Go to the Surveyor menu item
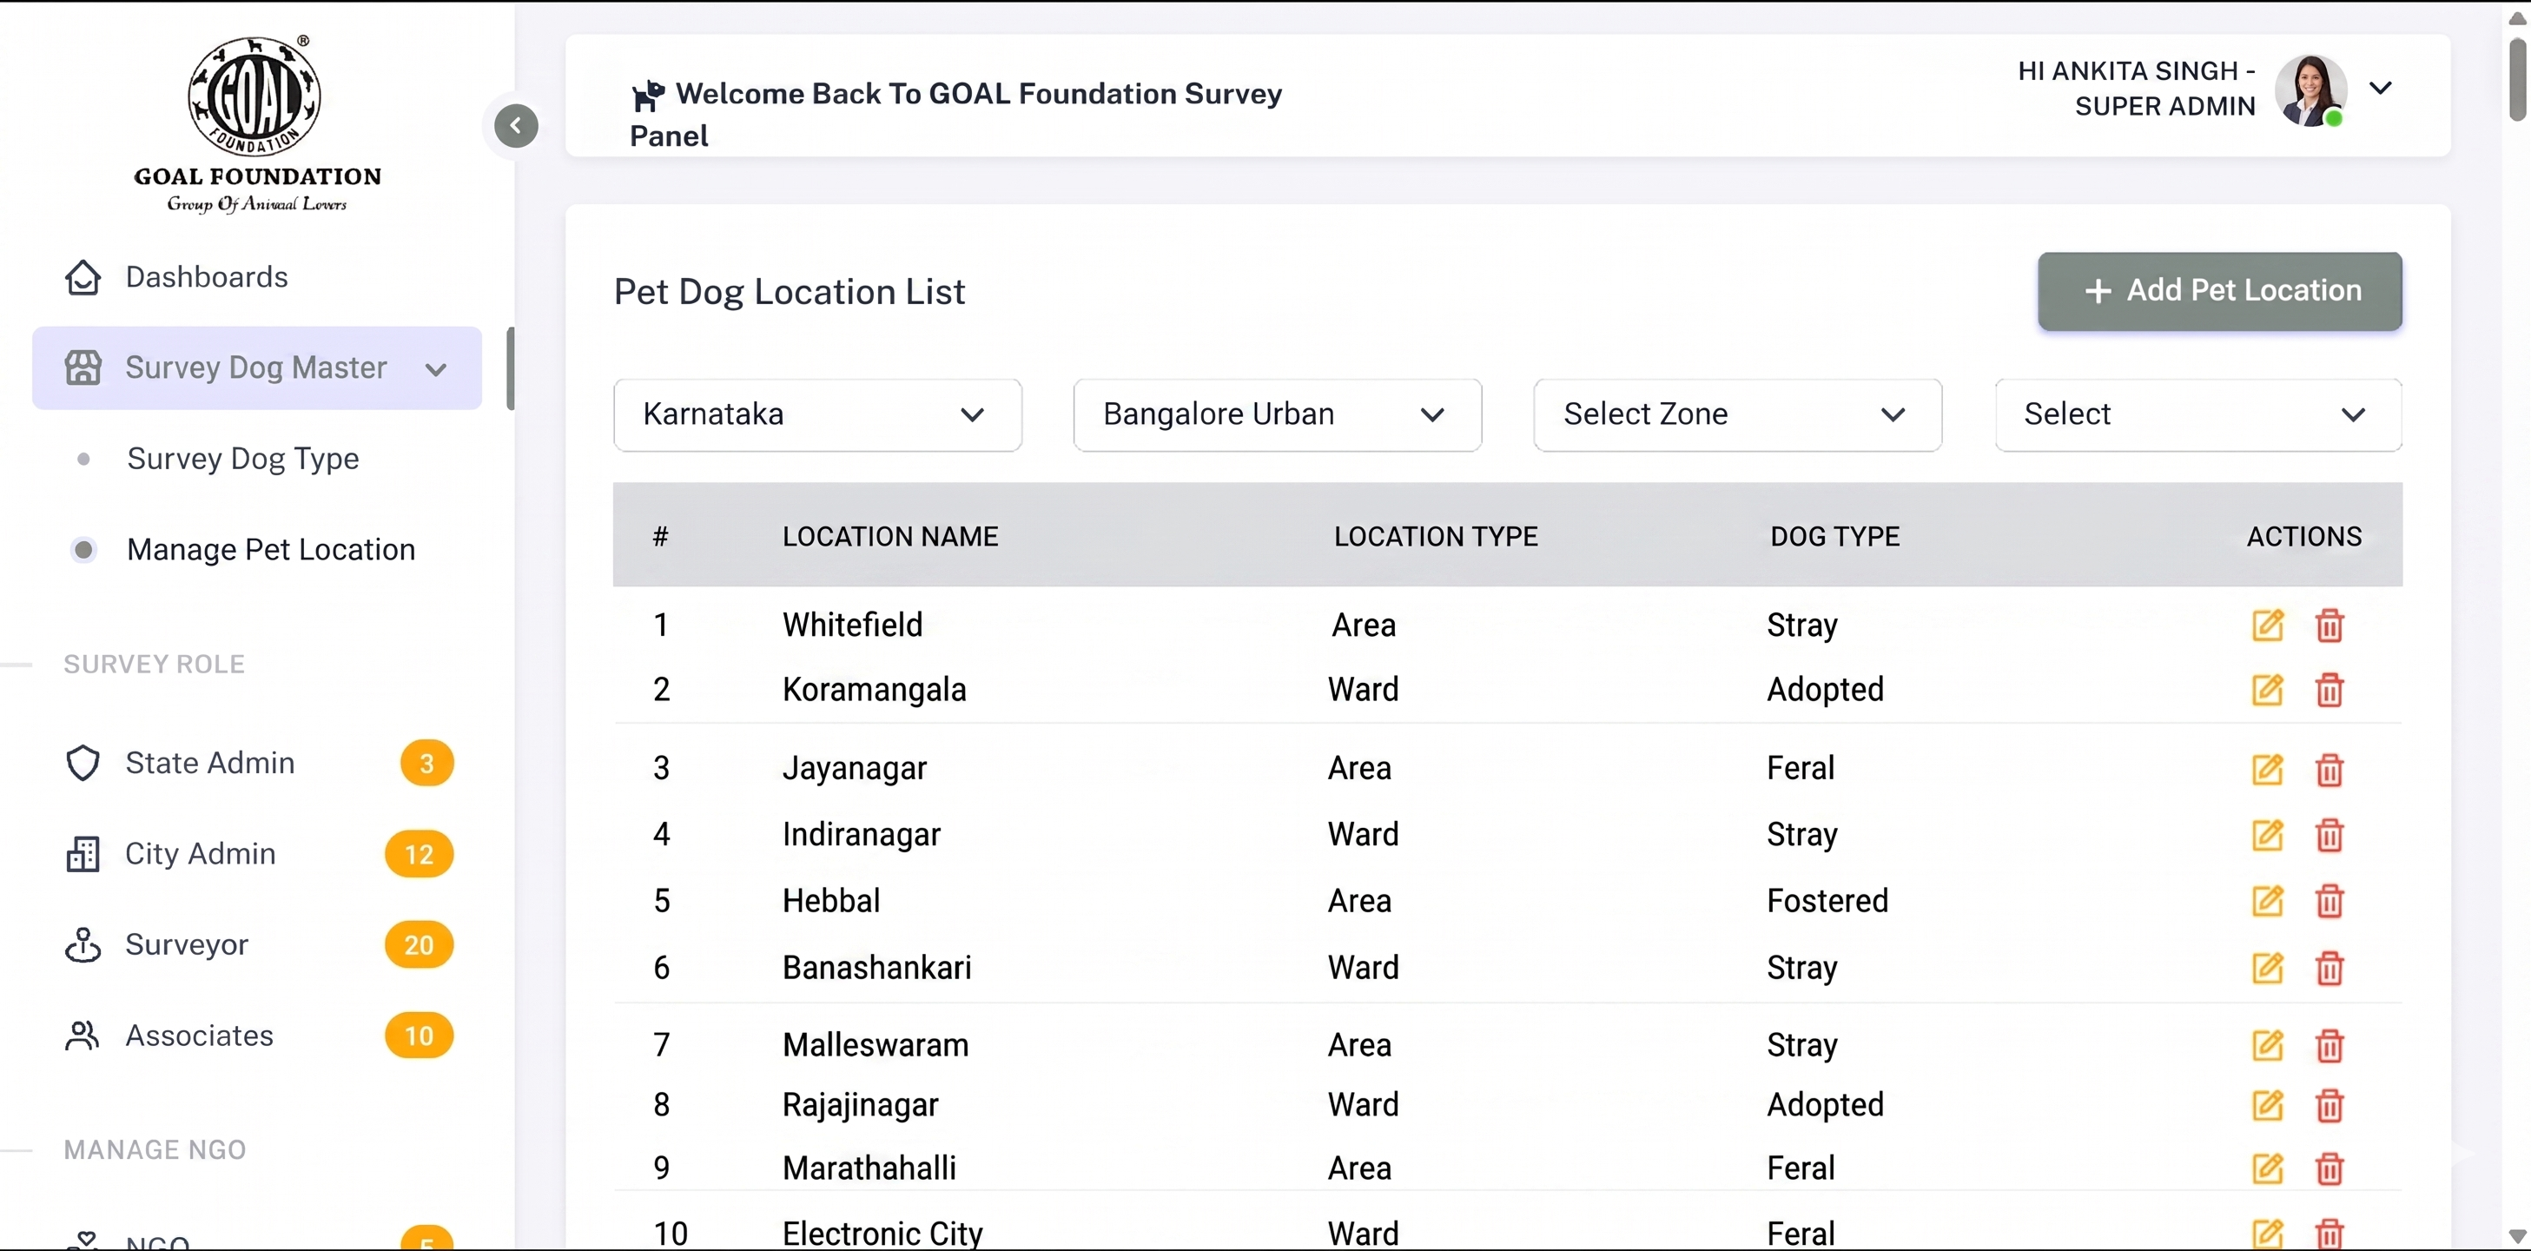The height and width of the screenshot is (1251, 2531). [x=257, y=944]
